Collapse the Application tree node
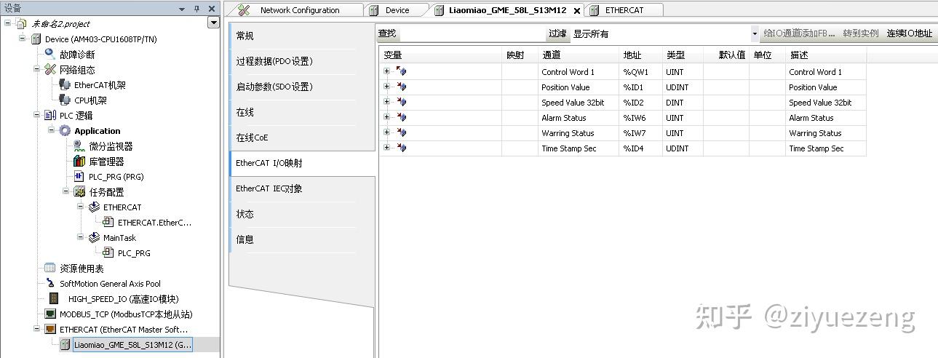 (52, 130)
